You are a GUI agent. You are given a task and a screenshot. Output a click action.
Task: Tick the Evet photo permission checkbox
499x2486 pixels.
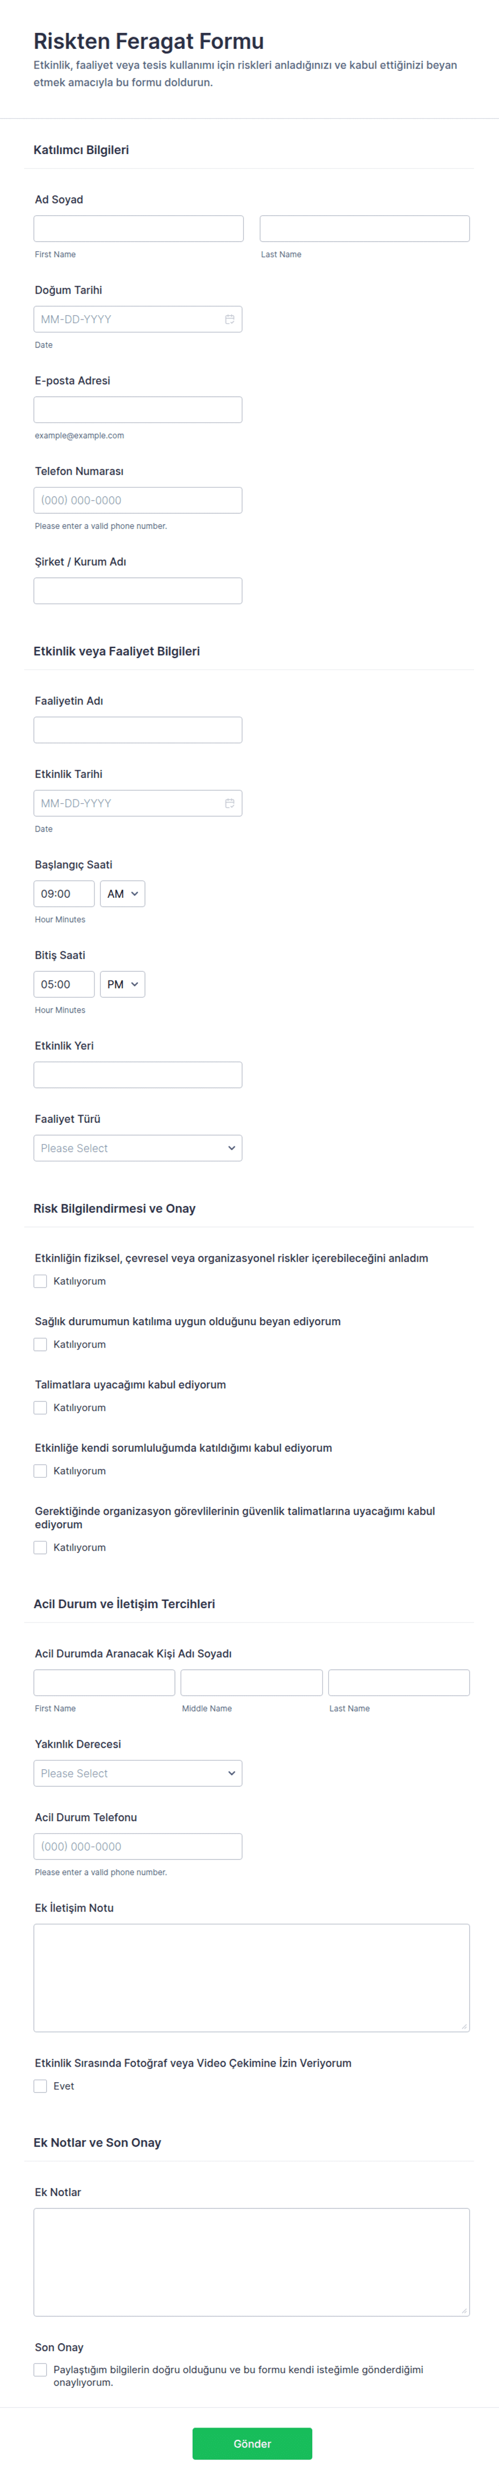coord(41,2085)
